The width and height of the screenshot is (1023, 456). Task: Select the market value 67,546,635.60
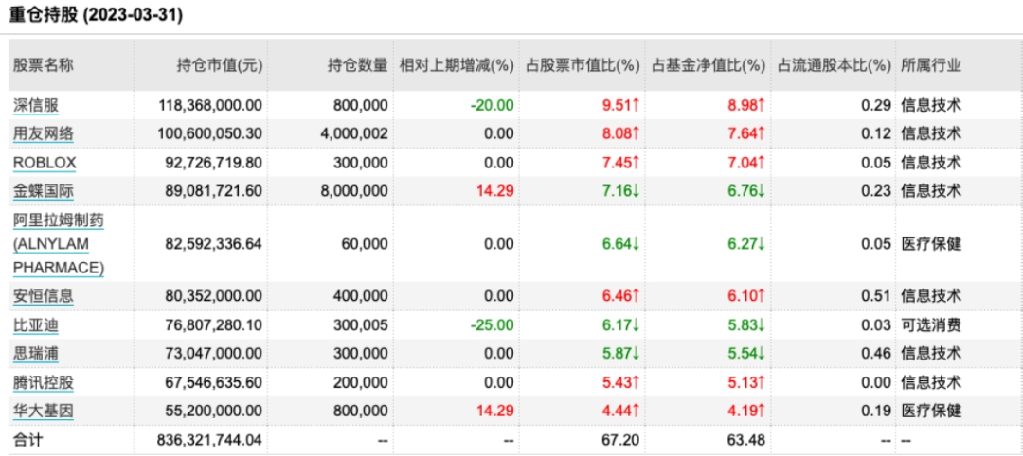214,382
